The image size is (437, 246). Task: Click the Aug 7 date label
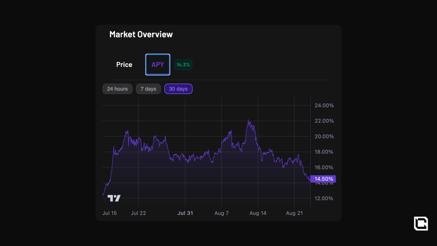click(x=221, y=213)
